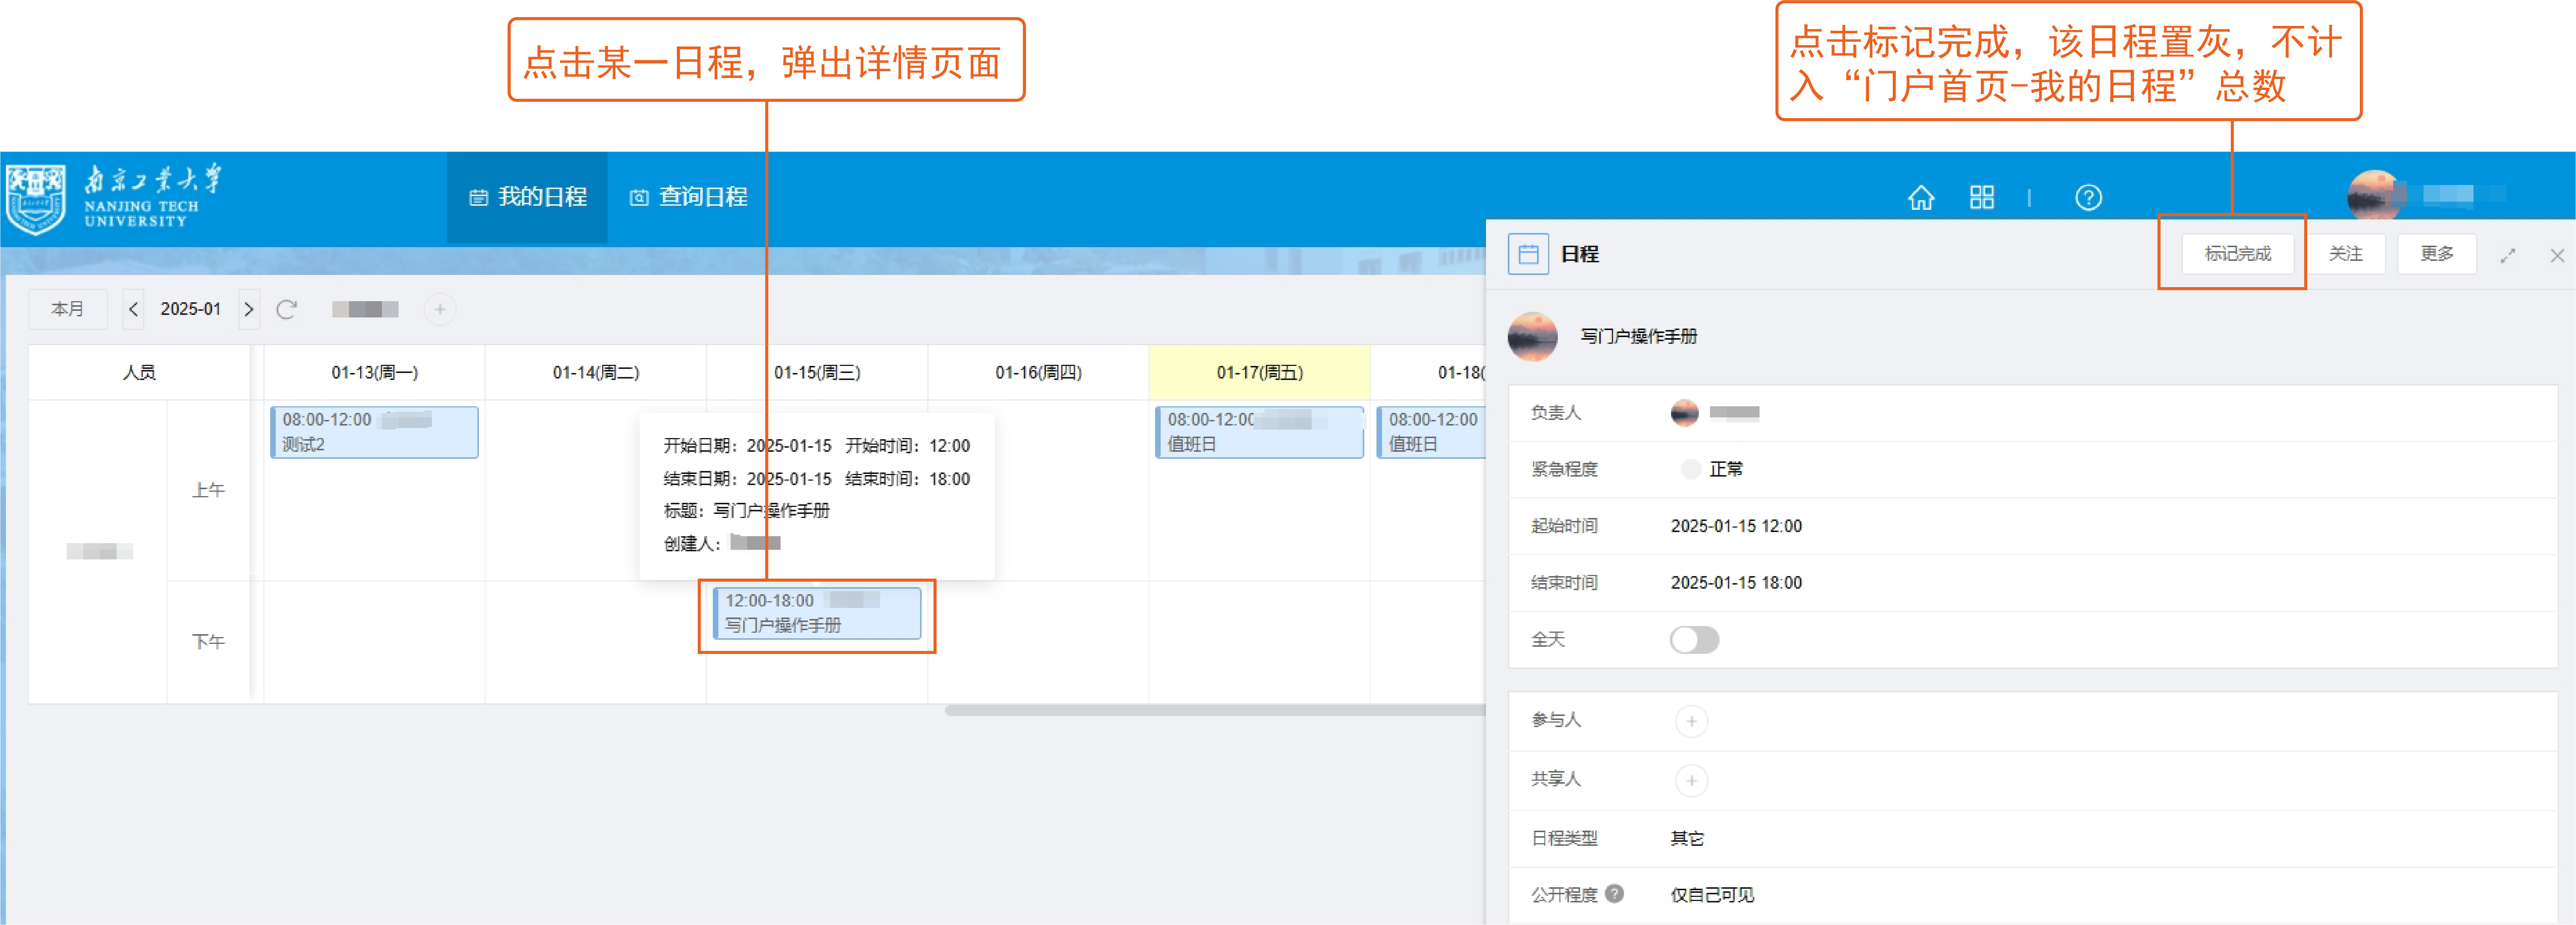
Task: Open the 测试2 event on 01-13
Action: 374,432
